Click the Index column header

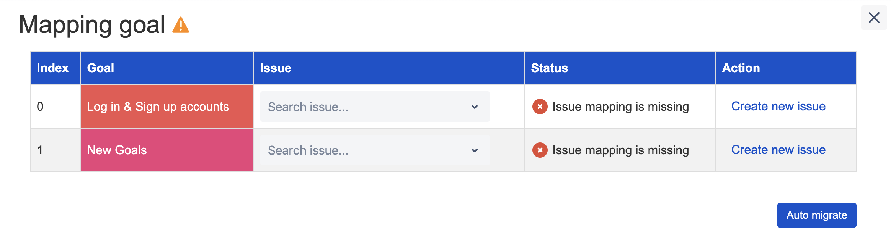(53, 68)
